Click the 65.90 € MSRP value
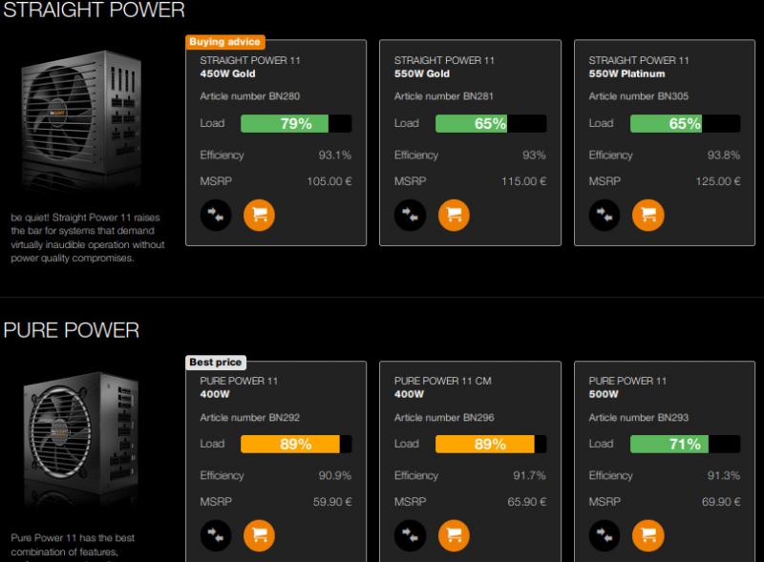 pos(527,502)
